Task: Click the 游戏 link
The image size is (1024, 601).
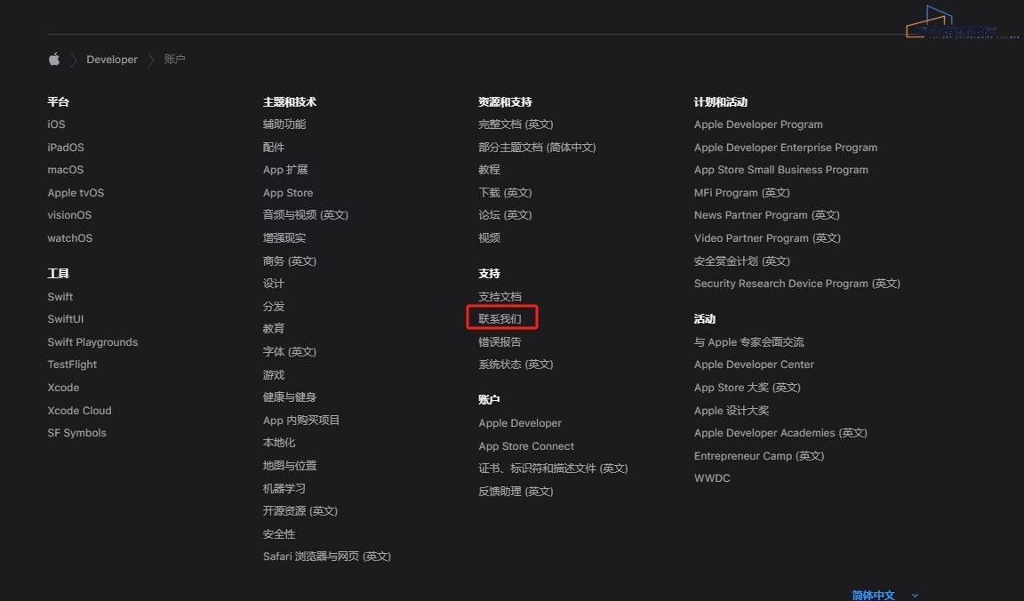Action: tap(274, 374)
